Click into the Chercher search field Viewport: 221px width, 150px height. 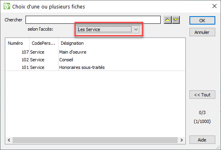[93, 20]
